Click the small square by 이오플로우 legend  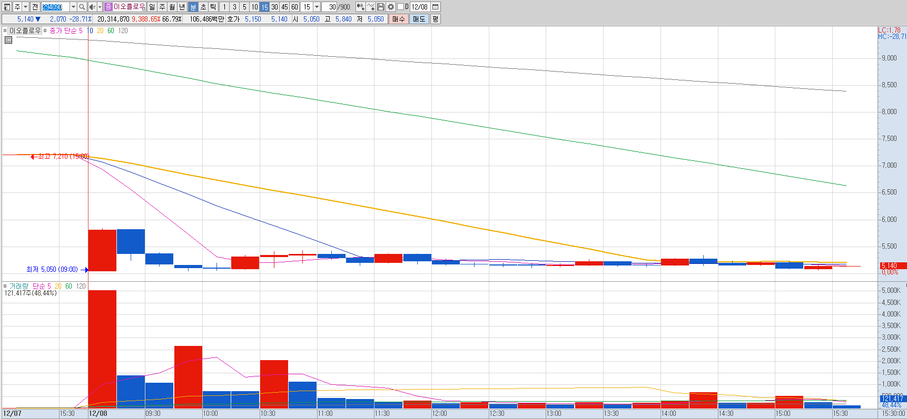pos(5,30)
